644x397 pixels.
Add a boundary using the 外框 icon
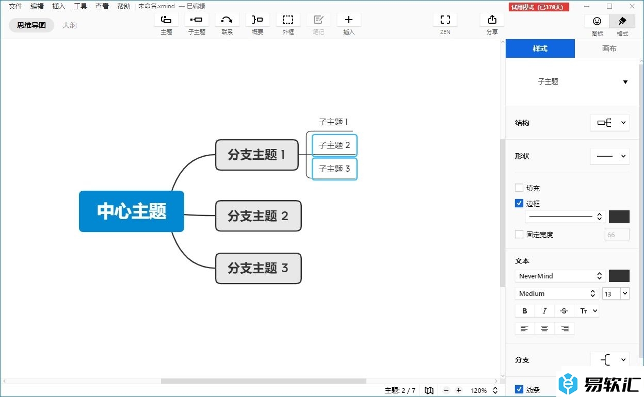tap(288, 20)
